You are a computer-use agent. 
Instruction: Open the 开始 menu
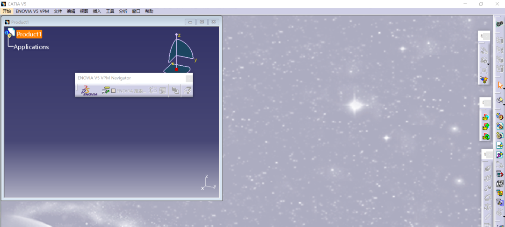7,11
